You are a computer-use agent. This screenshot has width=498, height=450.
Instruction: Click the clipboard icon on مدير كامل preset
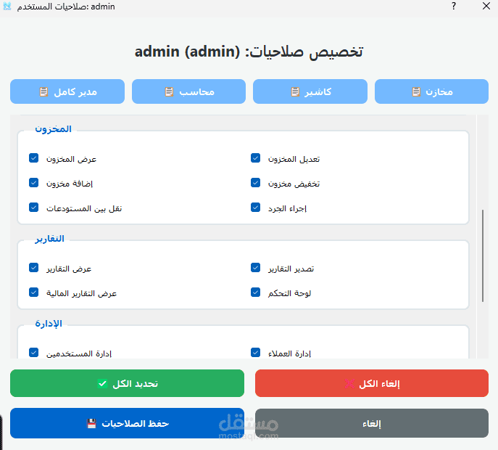[44, 92]
